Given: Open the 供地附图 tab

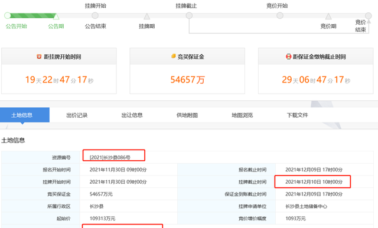Looking at the screenshot, I should point(187,115).
